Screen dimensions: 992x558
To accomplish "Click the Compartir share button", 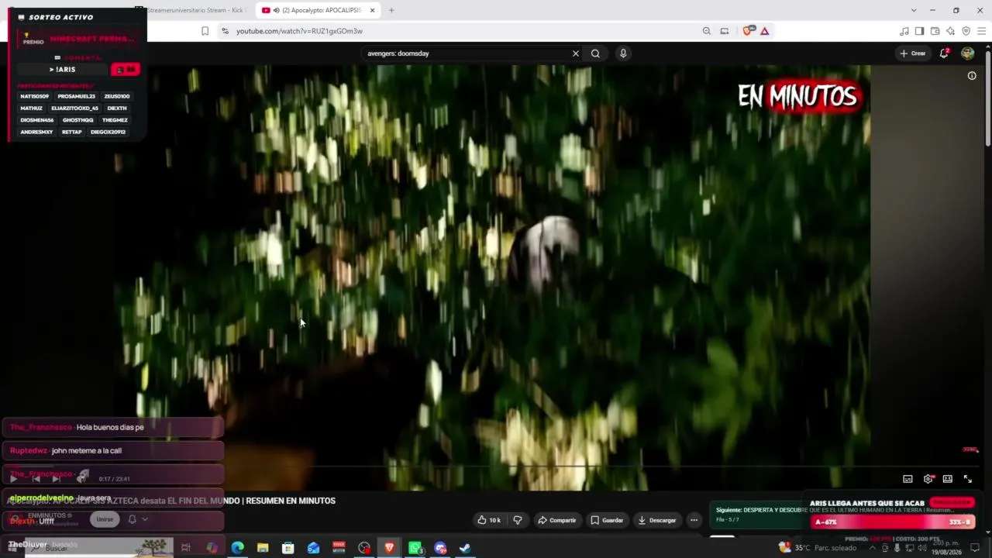I will tap(557, 520).
